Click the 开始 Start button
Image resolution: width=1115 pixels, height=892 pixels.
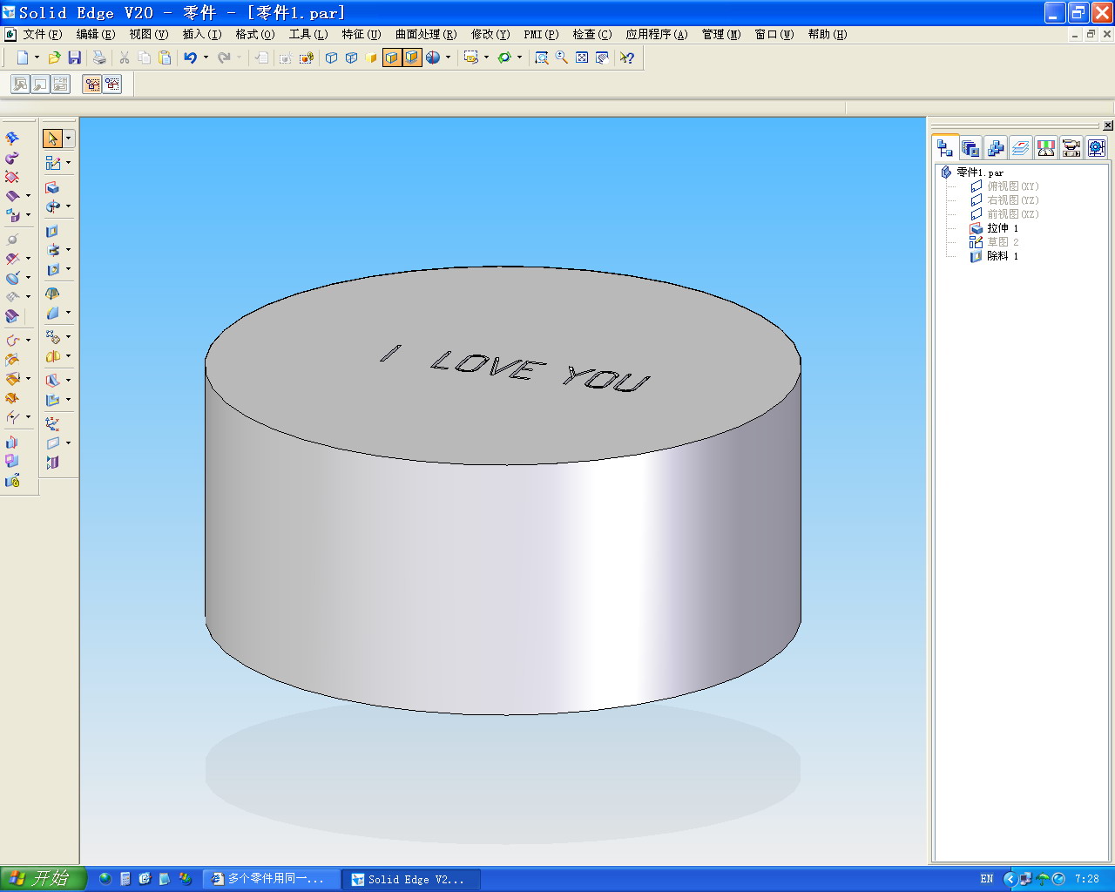pos(43,879)
